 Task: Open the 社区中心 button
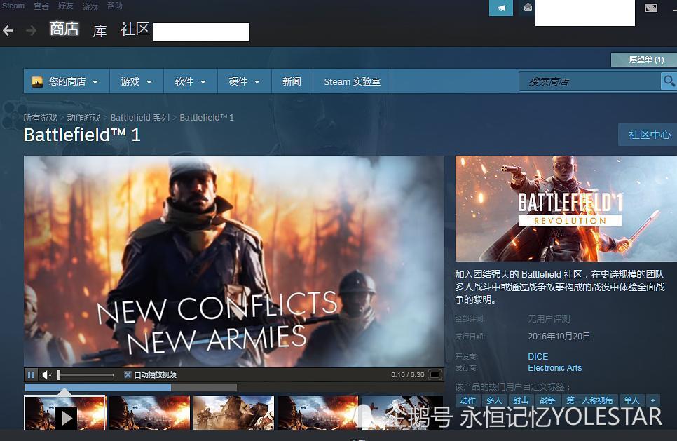pos(648,135)
